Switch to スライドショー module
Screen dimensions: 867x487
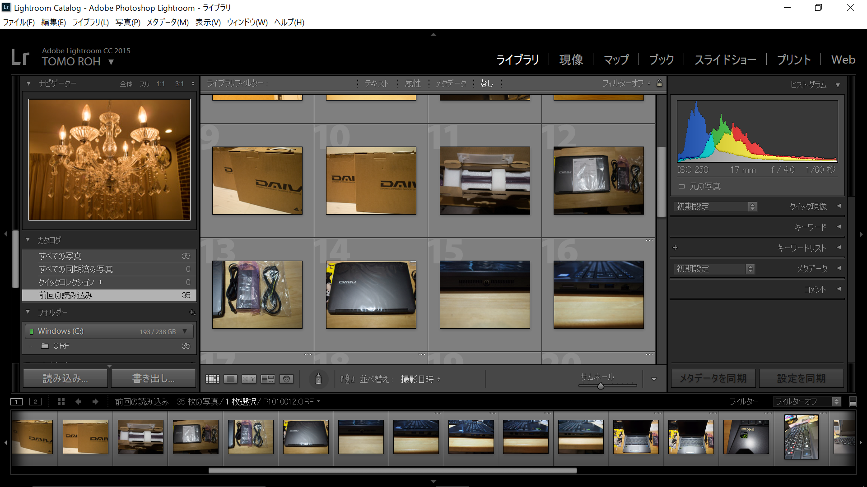725,60
